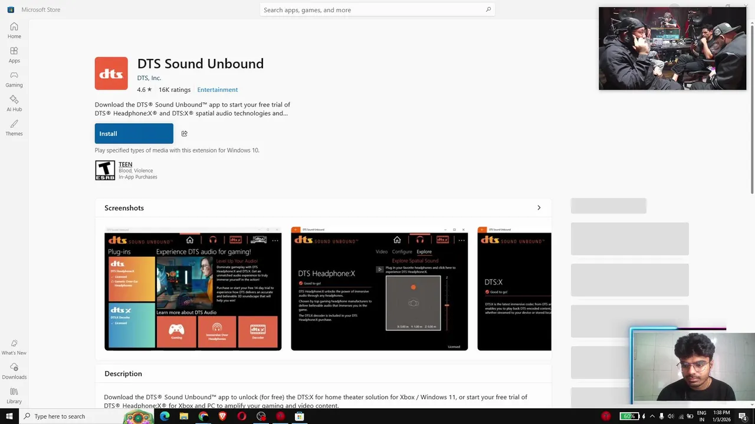Click the Description section heading
755x424 pixels.
click(x=123, y=373)
